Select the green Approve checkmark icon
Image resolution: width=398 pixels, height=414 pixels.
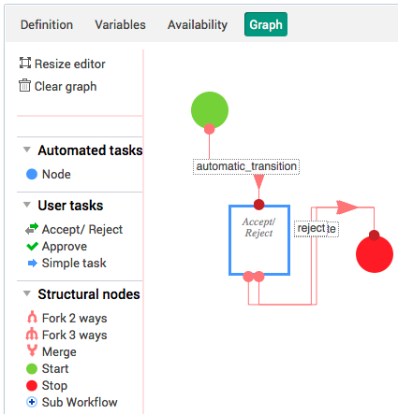click(x=33, y=246)
